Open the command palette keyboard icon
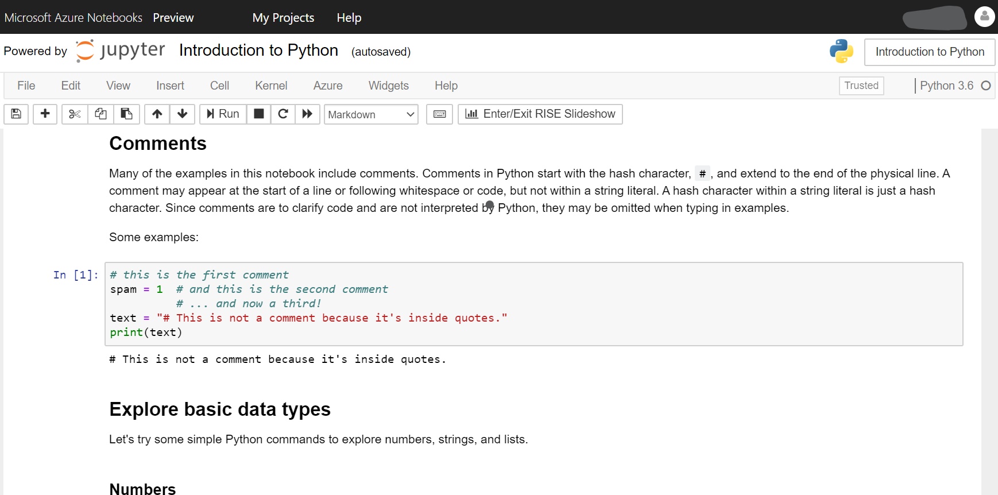This screenshot has height=495, width=998. coord(439,114)
